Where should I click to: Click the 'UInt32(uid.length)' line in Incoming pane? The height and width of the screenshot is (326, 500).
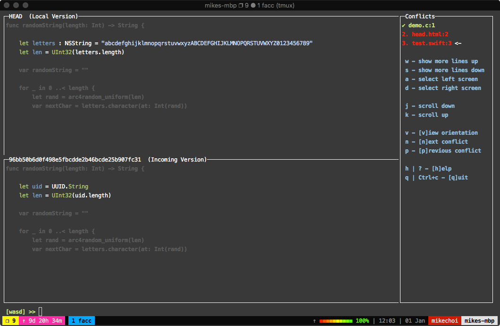point(65,195)
